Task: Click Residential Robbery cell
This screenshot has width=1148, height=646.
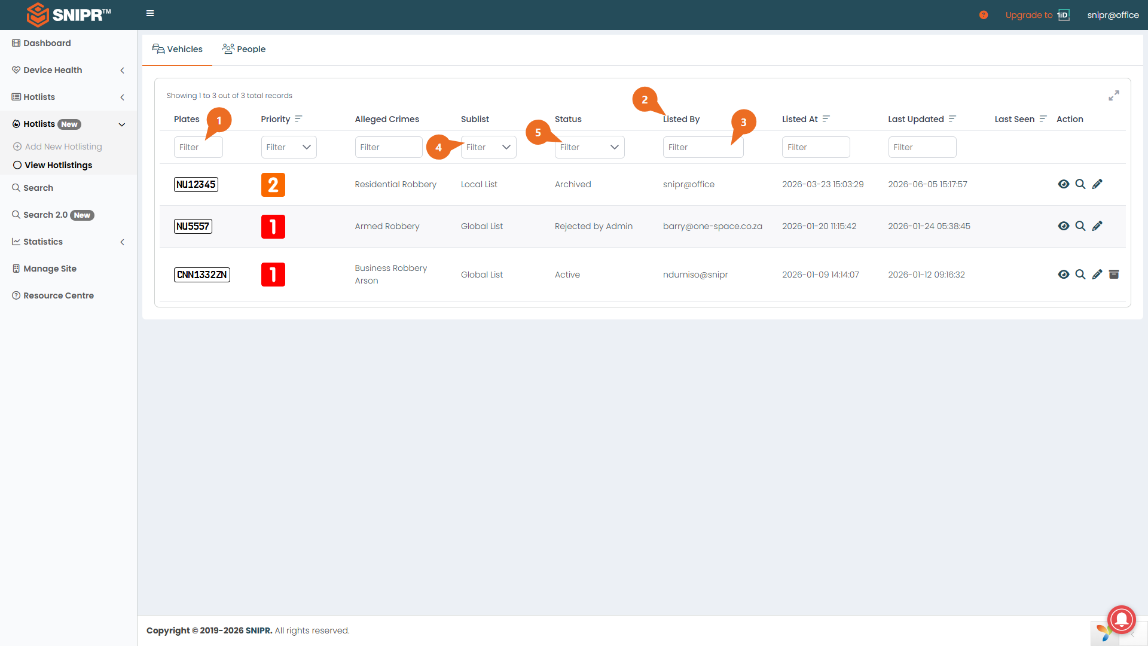Action: click(396, 184)
